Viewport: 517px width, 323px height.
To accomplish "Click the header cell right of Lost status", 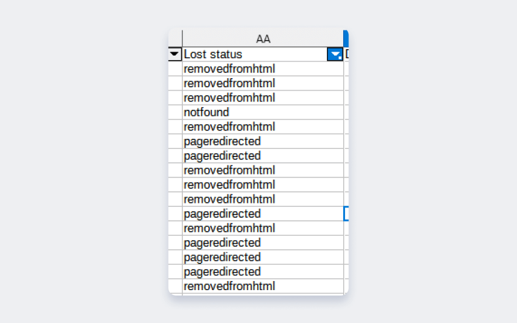I will [346, 55].
